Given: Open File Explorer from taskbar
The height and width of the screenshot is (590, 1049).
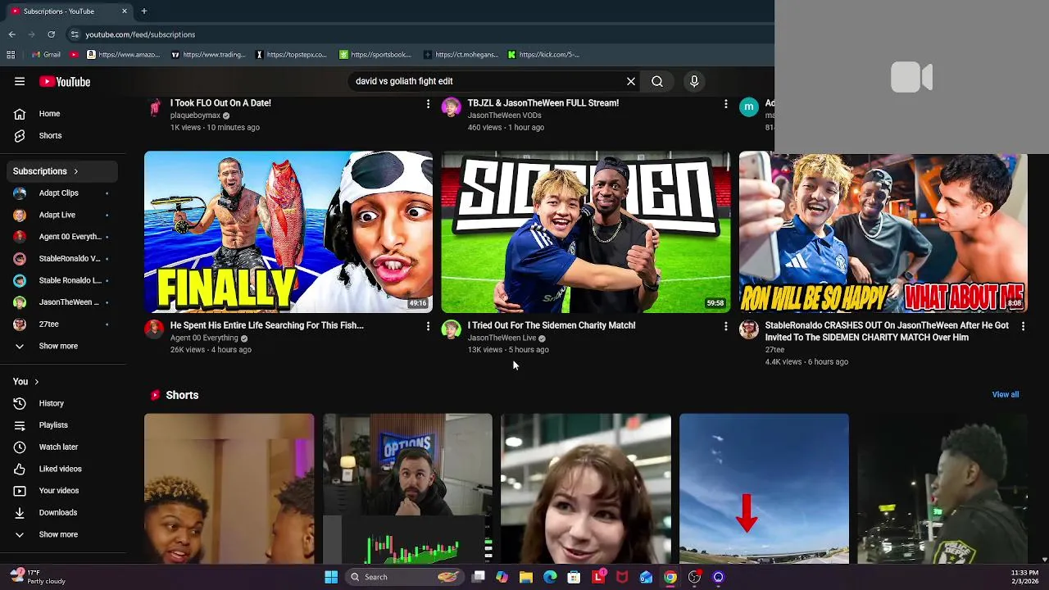Looking at the screenshot, I should click(x=526, y=577).
